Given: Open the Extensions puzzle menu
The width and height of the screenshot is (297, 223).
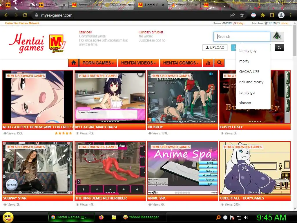Looking at the screenshot, I should pos(262,15).
